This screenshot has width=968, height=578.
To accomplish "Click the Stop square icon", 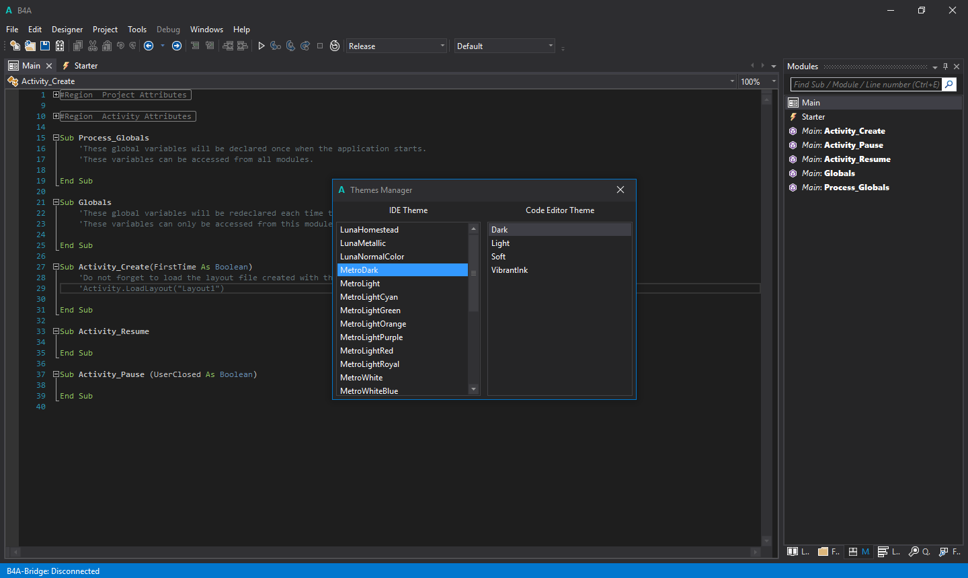I will tap(320, 46).
